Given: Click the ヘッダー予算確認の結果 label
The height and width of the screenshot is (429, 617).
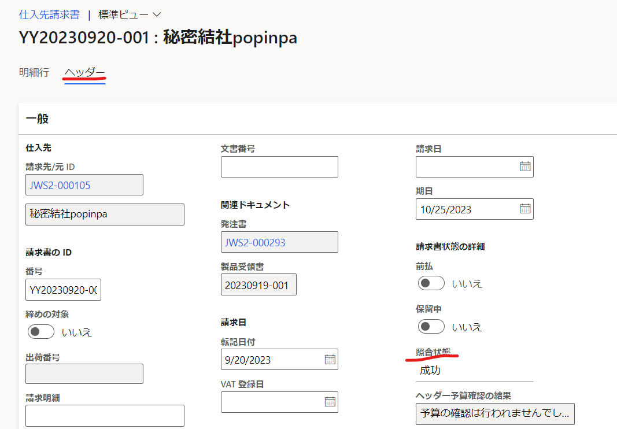Looking at the screenshot, I should pyautogui.click(x=463, y=395).
